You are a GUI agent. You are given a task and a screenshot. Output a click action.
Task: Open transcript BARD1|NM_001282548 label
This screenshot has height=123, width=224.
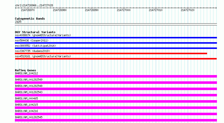point(29,86)
